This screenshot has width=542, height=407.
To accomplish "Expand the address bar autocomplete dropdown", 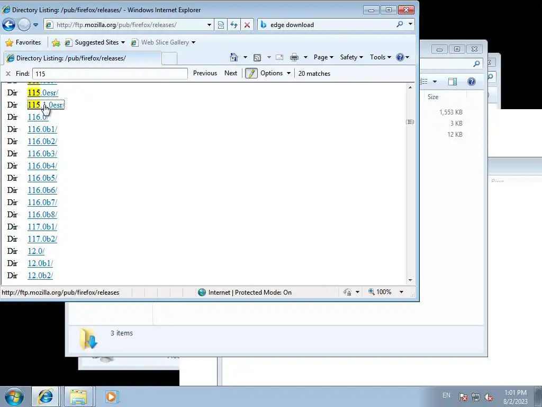I will [x=209, y=25].
